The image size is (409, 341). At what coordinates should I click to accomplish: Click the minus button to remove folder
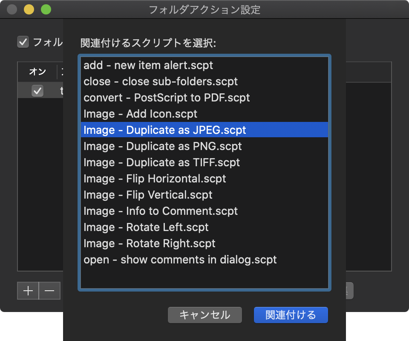pyautogui.click(x=49, y=291)
